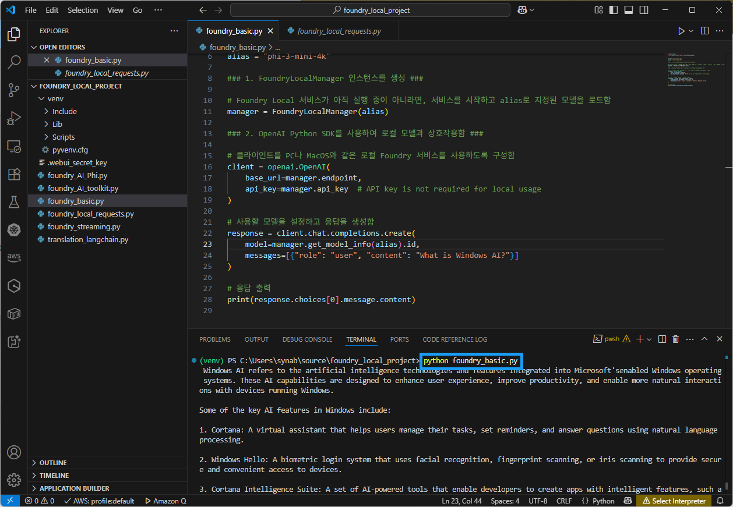733x507 pixels.
Task: Go back with the navigation arrow
Action: pos(203,10)
